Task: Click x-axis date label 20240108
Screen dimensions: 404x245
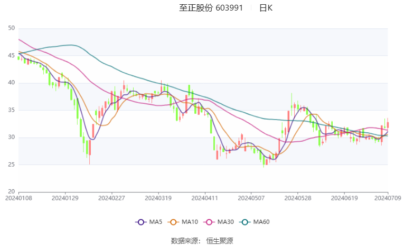Action: [18, 198]
